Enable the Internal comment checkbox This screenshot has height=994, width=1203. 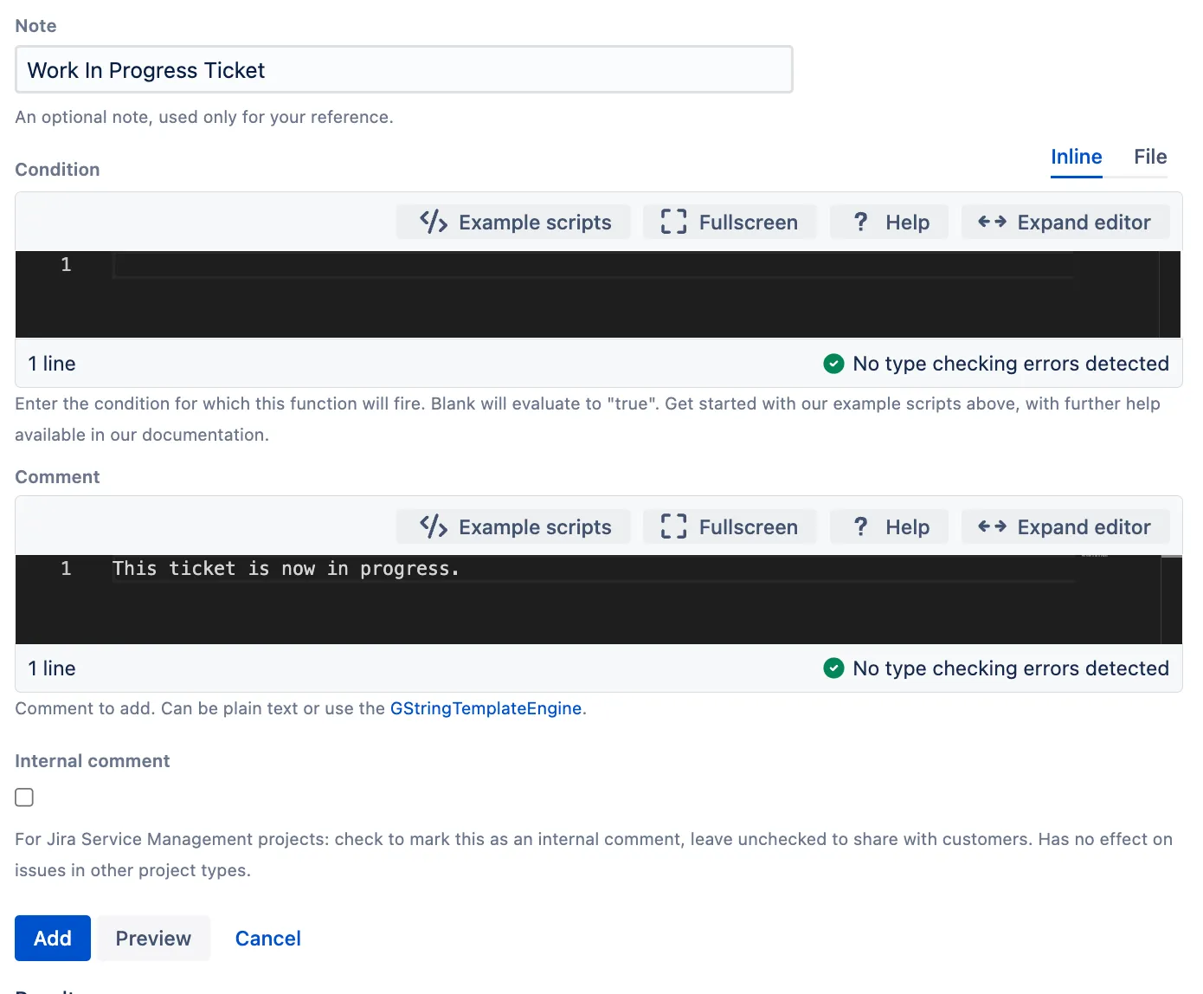[24, 797]
